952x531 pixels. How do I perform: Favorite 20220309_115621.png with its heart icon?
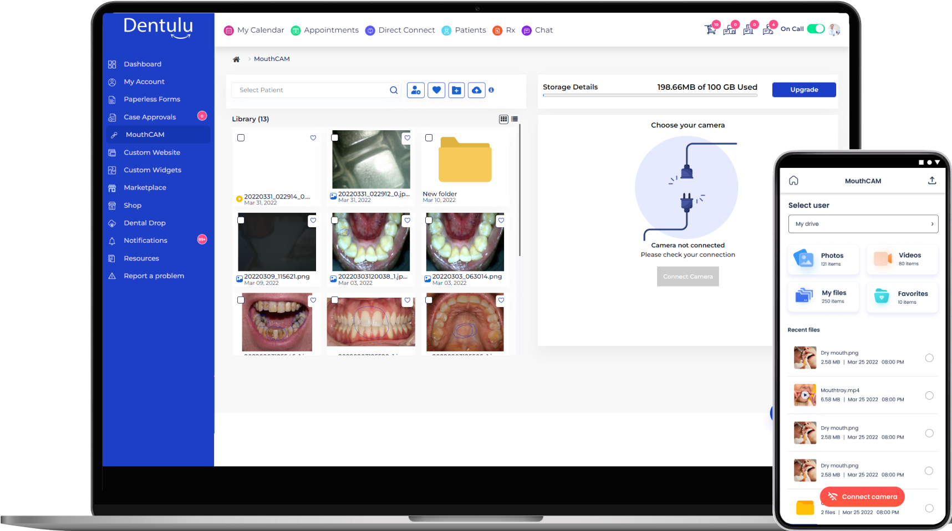[x=313, y=221]
